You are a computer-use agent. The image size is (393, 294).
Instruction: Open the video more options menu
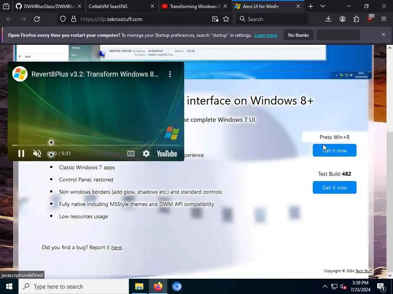click(170, 74)
